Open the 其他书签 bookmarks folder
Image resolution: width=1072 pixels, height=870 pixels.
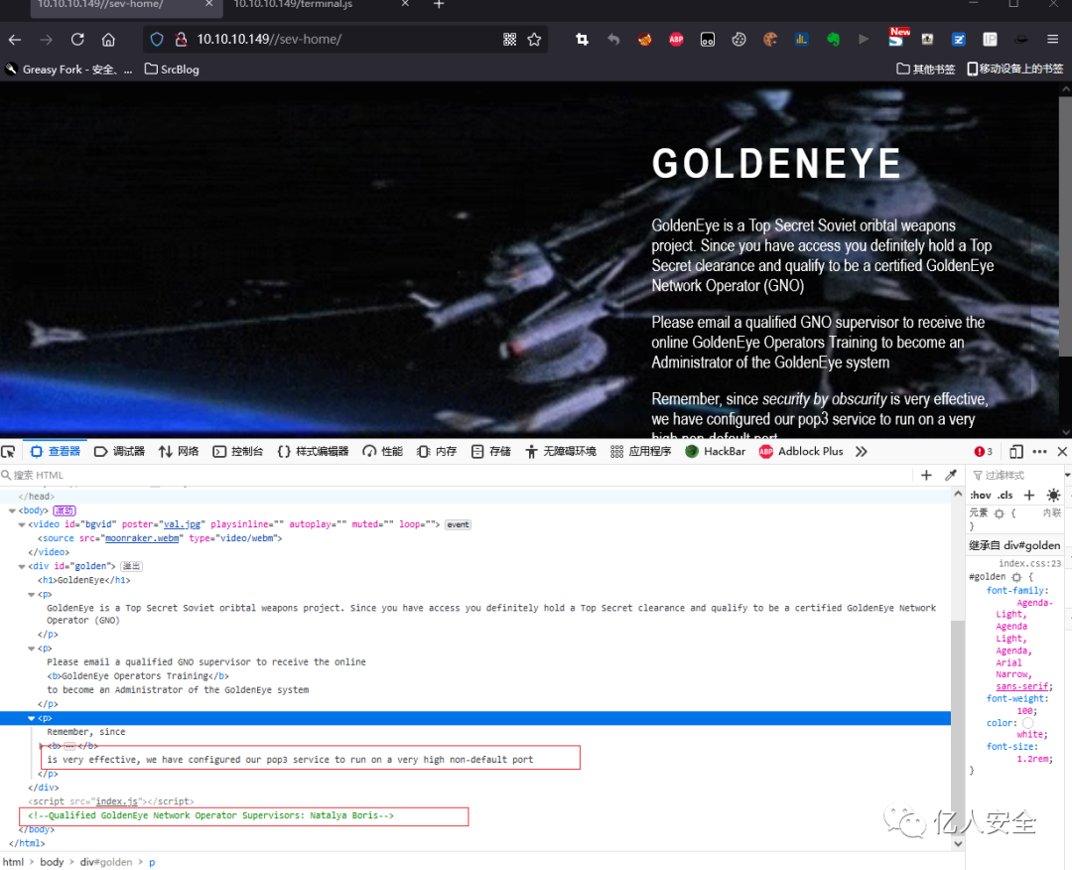926,70
